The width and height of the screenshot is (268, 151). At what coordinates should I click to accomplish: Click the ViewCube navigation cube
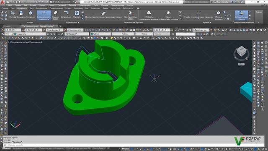[241, 51]
